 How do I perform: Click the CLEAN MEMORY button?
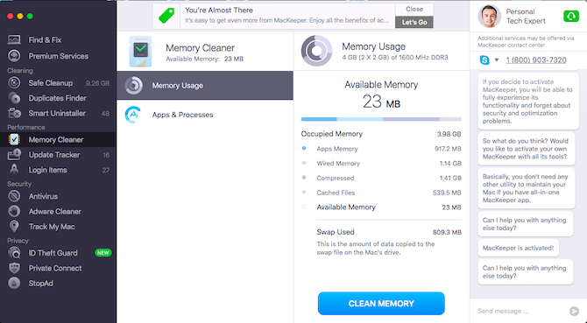(x=381, y=304)
